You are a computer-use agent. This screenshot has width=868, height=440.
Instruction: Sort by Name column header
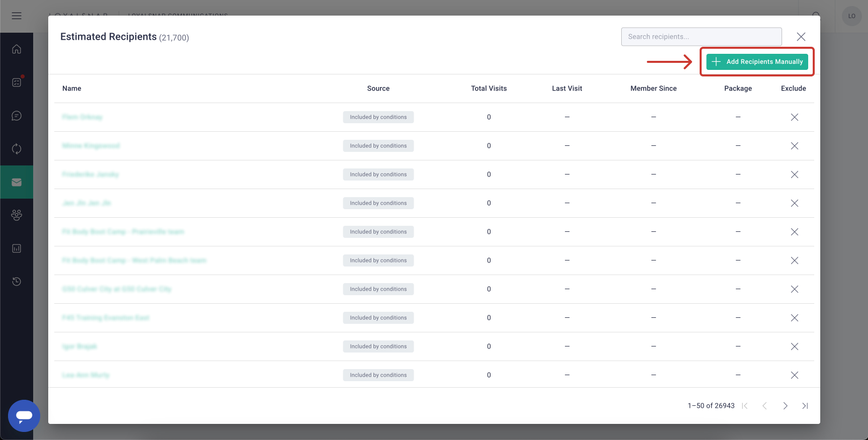tap(72, 89)
